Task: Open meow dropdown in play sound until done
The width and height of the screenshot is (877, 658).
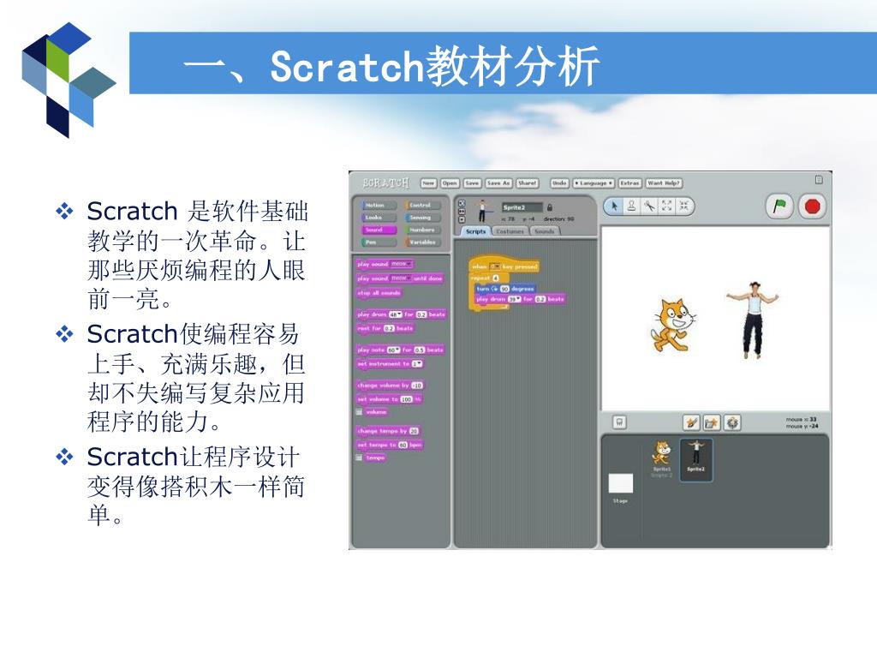Action: pyautogui.click(x=401, y=278)
